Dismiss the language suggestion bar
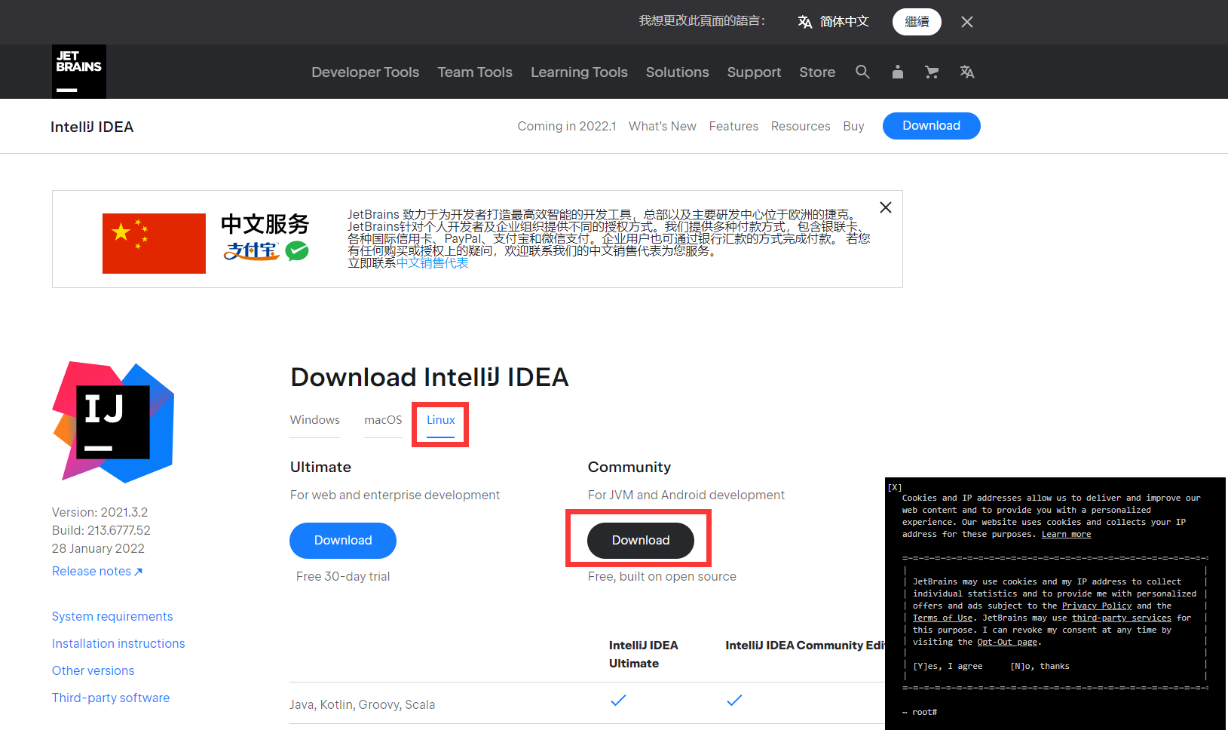Image resolution: width=1228 pixels, height=730 pixels. pyautogui.click(x=967, y=22)
